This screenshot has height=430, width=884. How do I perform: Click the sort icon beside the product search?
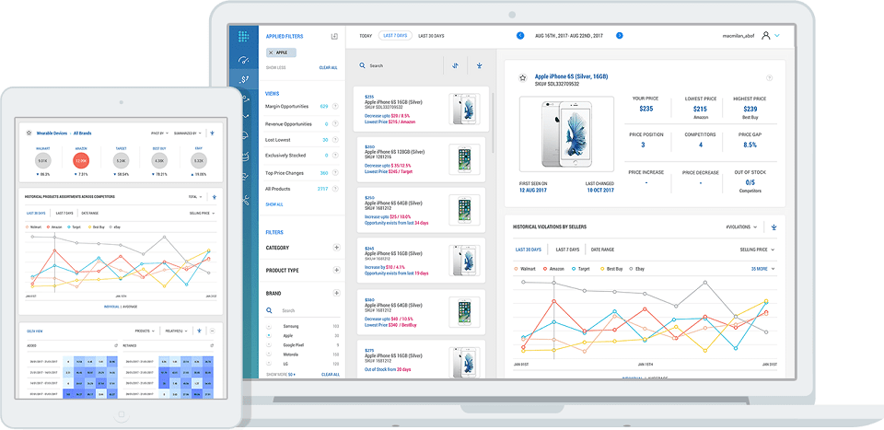click(x=455, y=66)
